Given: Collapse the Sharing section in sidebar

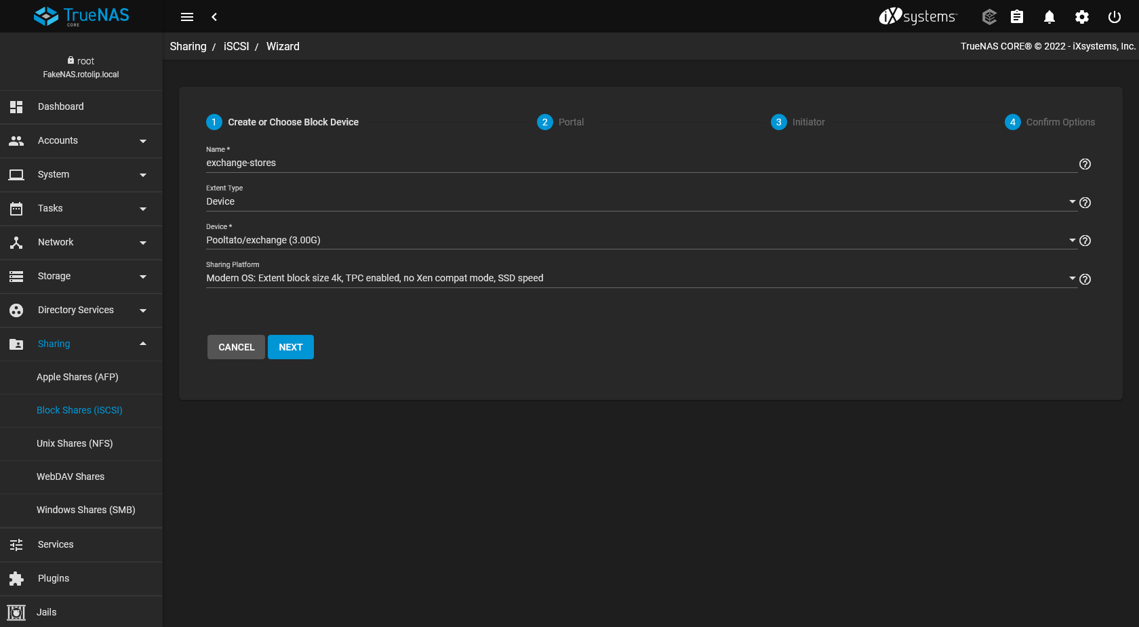Looking at the screenshot, I should pos(142,344).
